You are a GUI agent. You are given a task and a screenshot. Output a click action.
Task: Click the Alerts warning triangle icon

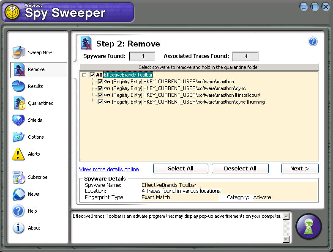(18, 154)
